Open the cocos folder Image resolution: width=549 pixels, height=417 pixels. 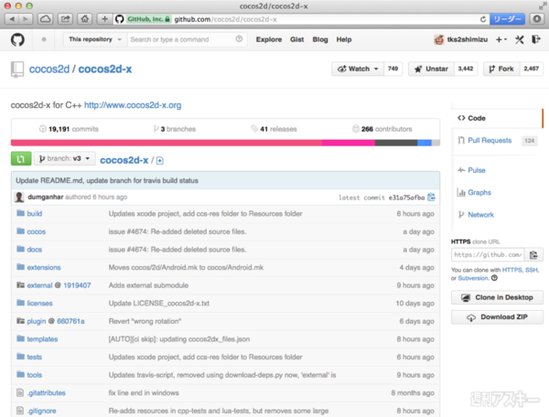(36, 231)
